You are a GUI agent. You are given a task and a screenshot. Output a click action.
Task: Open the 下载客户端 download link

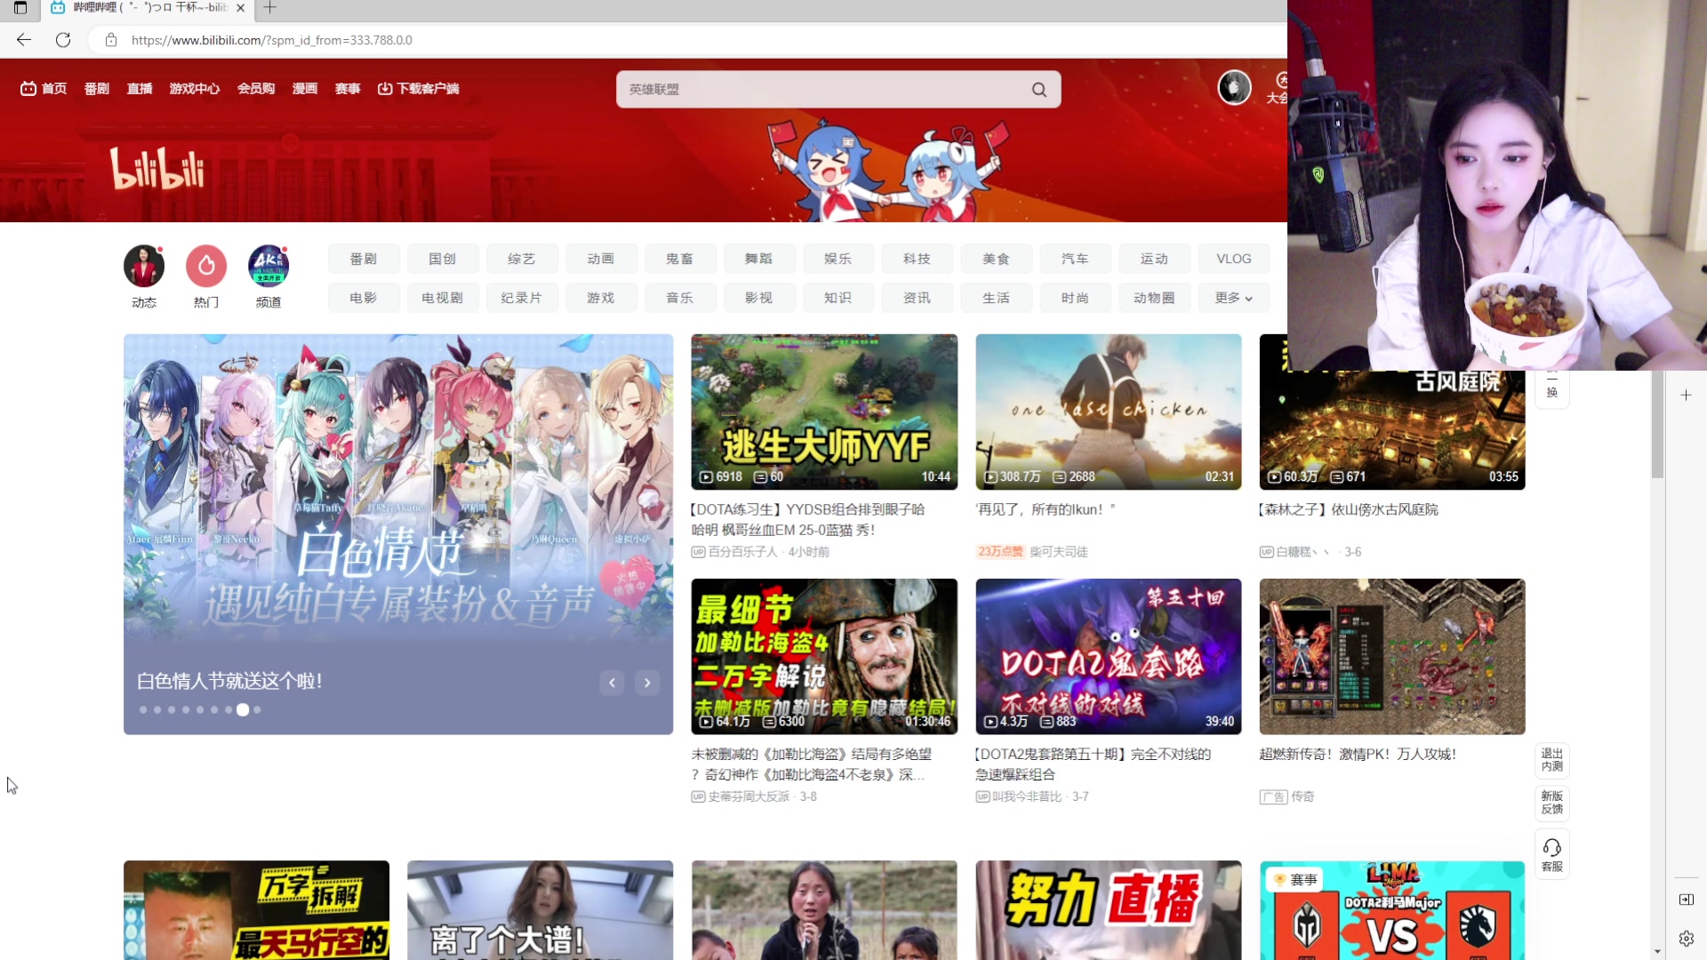[x=418, y=88]
